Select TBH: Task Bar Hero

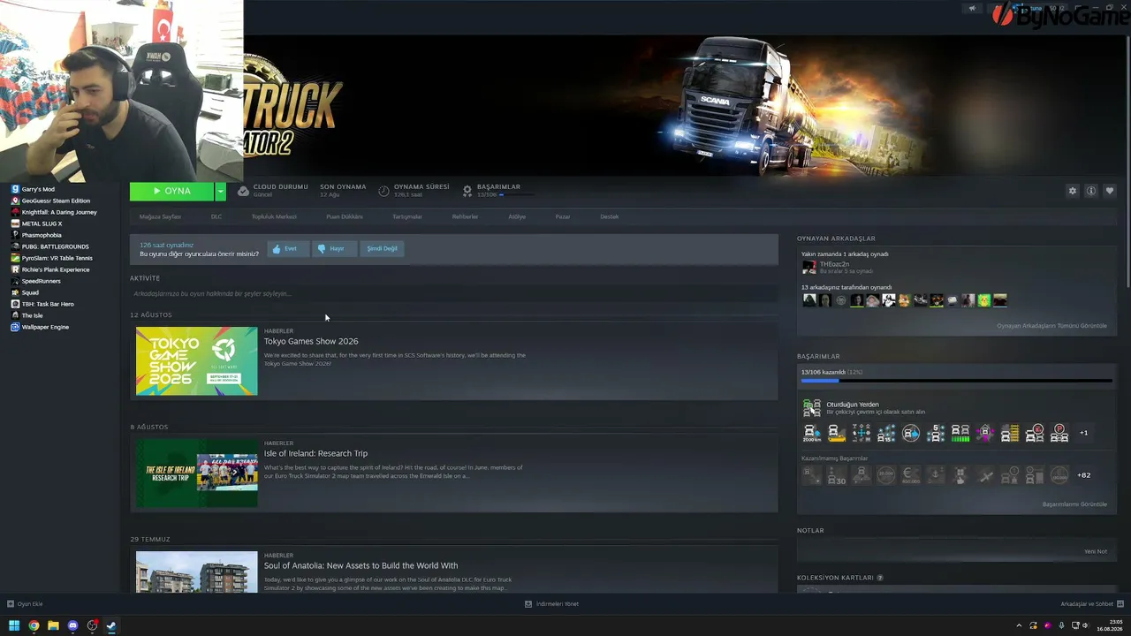pos(48,304)
